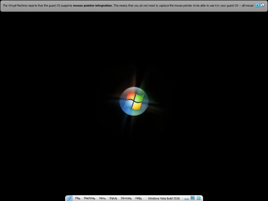Click the don't-show-again icon on the notification

pos(262,5)
